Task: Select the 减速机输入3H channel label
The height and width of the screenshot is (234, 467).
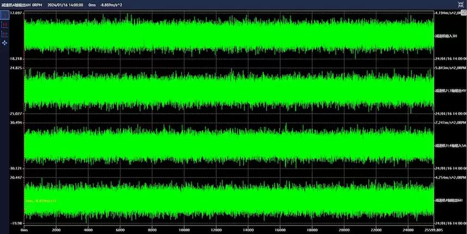Action: pyautogui.click(x=446, y=35)
